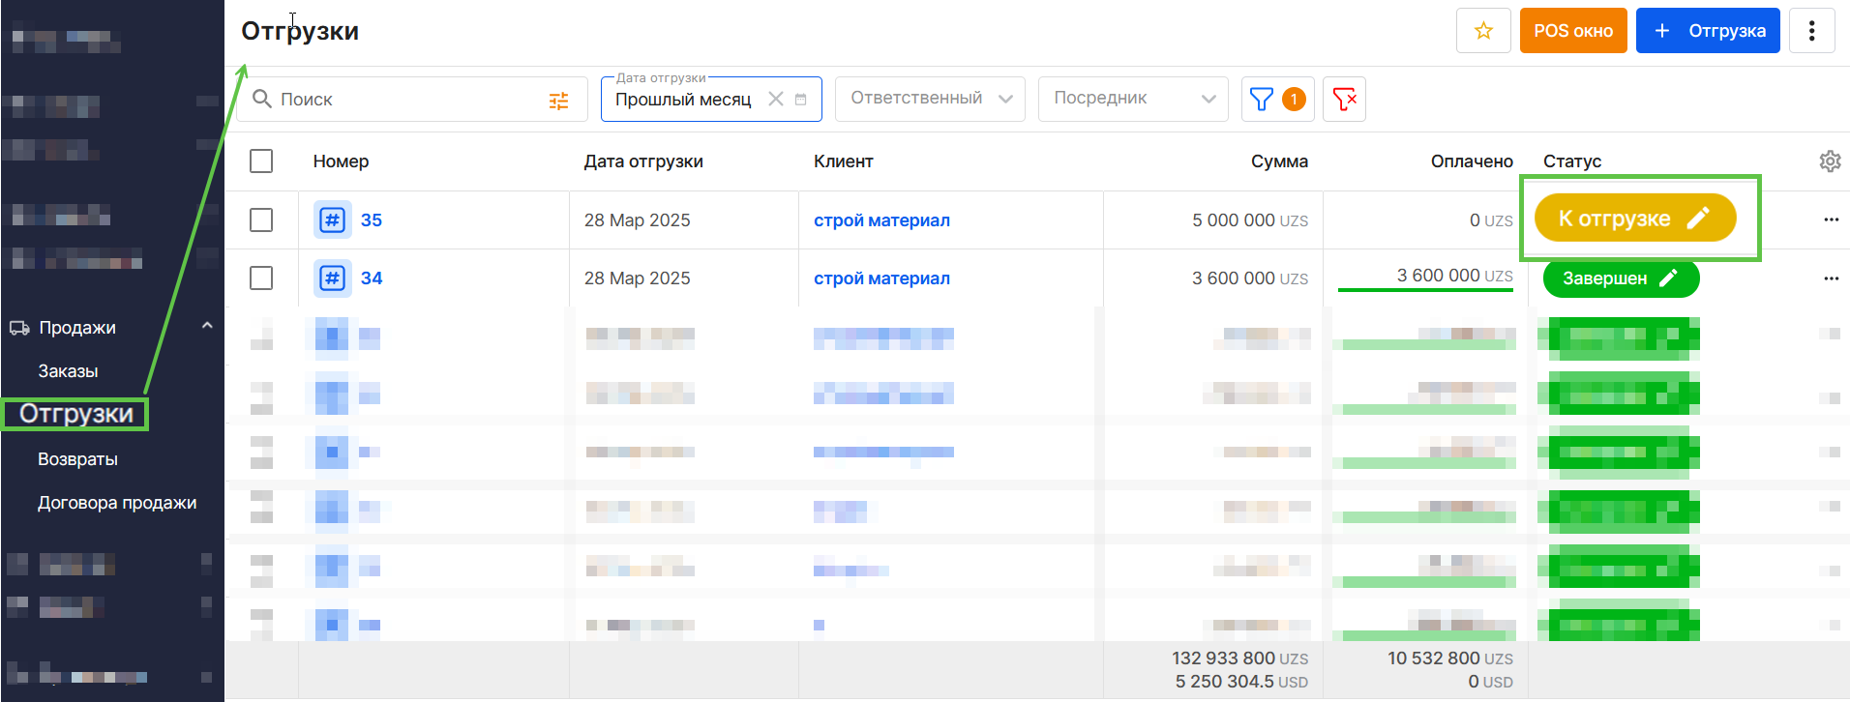
Task: Check the box for shipment 35
Action: (x=261, y=220)
